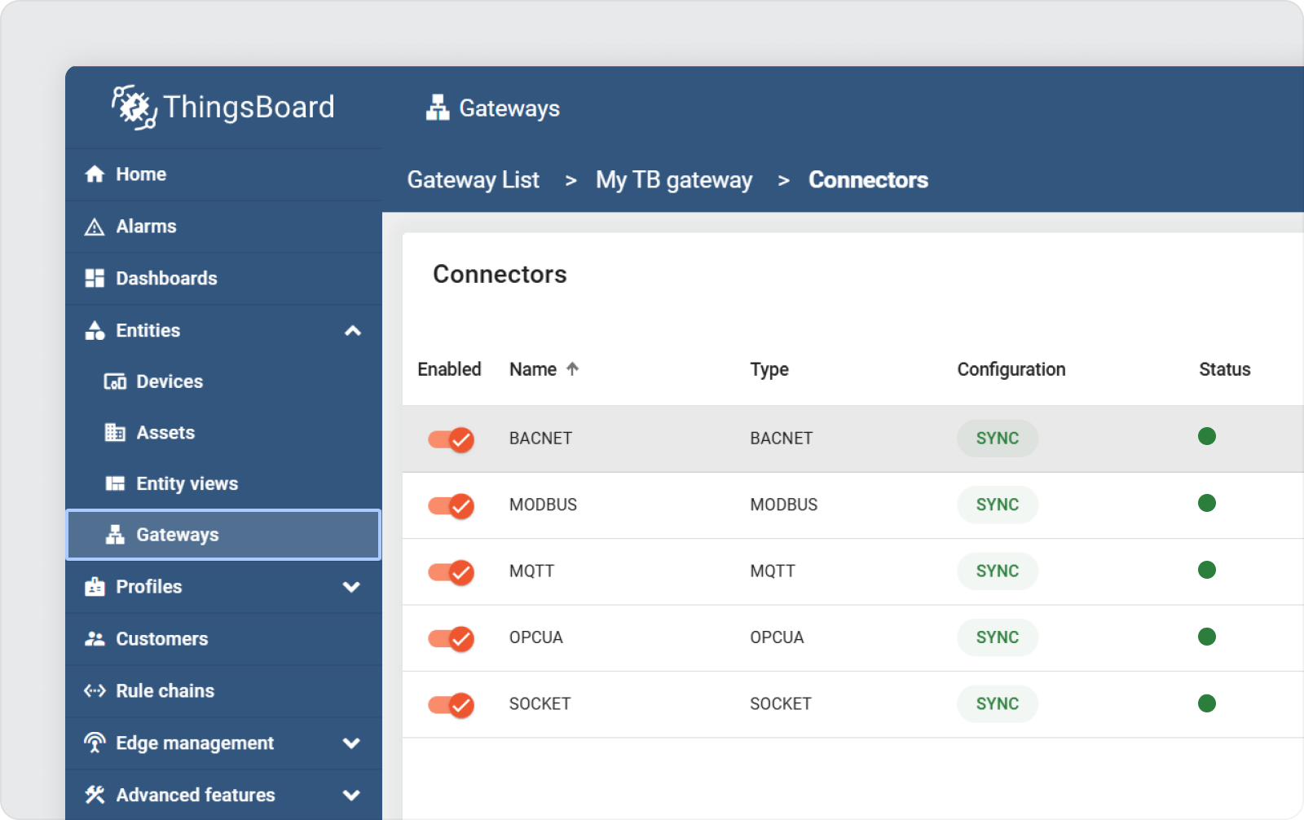Disable the BACNET connector toggle

tap(452, 439)
